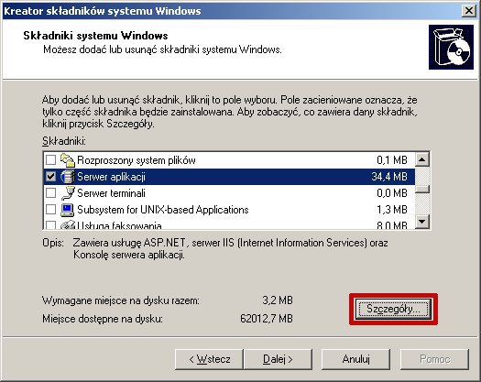Click the Rozproszony system plików folder icon
Image resolution: width=481 pixels, height=382 pixels.
point(68,160)
